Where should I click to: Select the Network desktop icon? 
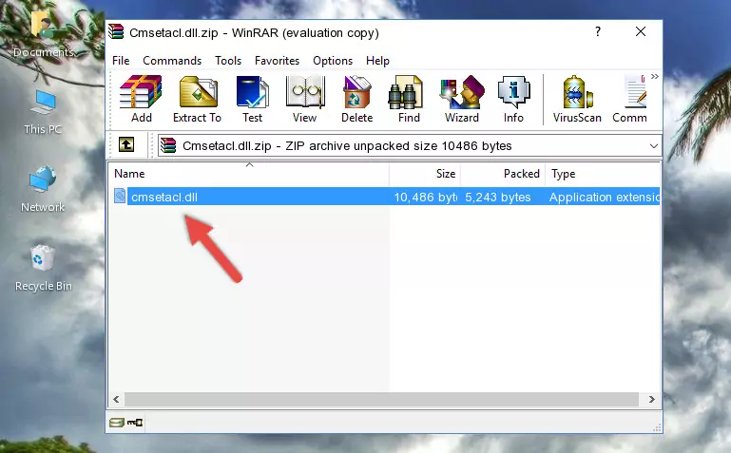[x=43, y=190]
